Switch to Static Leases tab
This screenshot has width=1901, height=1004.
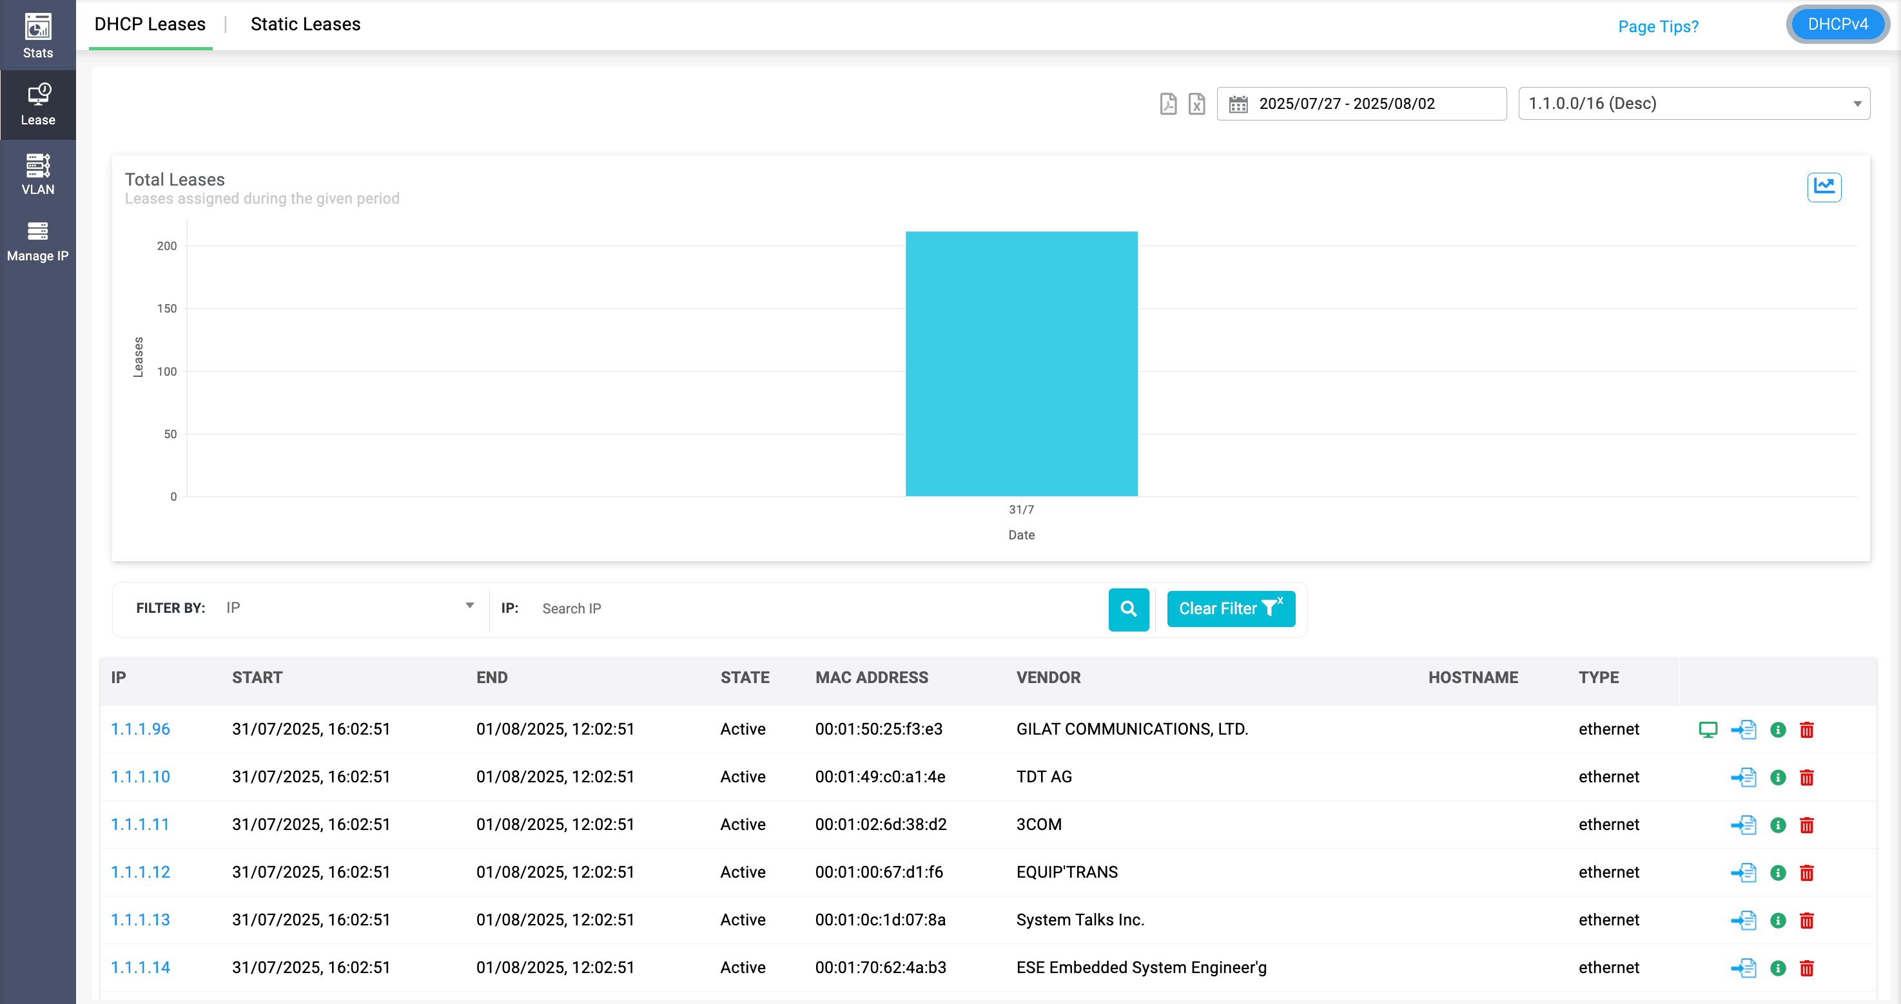[x=306, y=24]
